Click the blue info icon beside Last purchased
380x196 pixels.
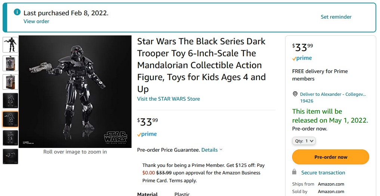pyautogui.click(x=17, y=12)
